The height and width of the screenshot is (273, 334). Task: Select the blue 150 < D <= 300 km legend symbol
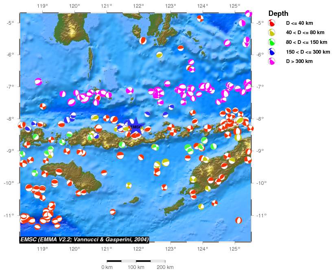tap(272, 52)
